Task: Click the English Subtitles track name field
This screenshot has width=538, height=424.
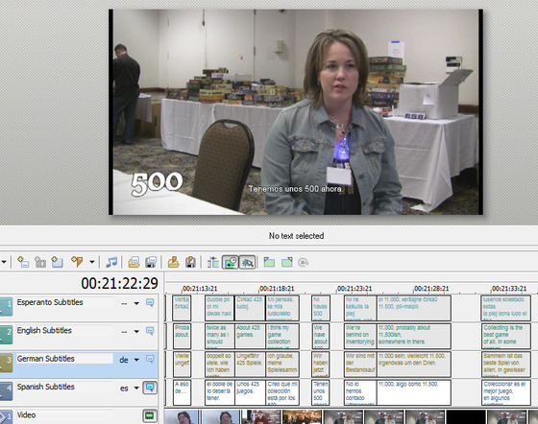Action: point(64,330)
